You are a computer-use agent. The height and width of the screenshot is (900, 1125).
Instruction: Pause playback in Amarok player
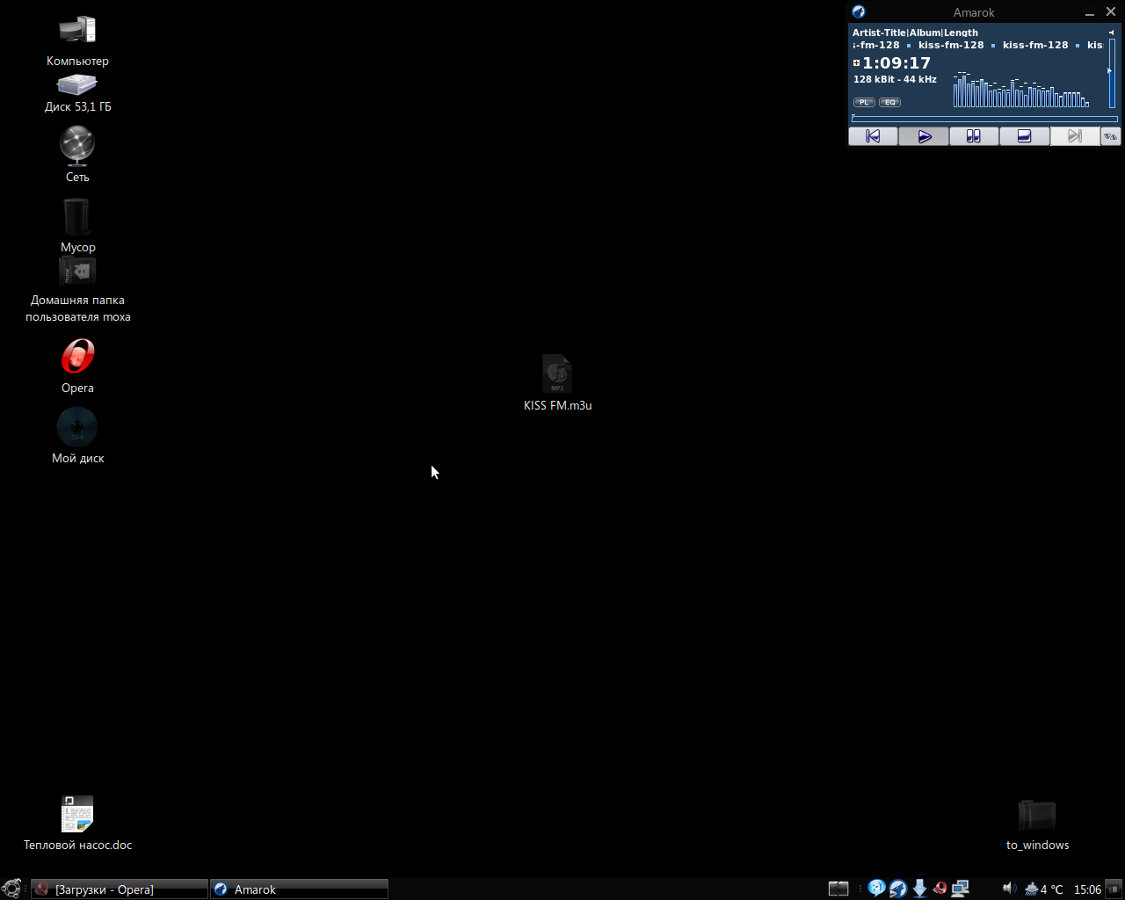pyautogui.click(x=974, y=136)
